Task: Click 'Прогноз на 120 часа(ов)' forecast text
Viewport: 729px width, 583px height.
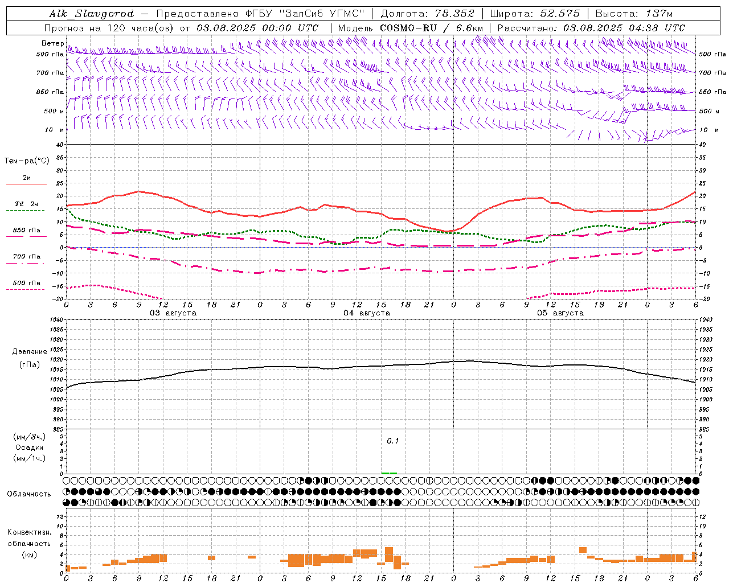Action: coord(109,28)
